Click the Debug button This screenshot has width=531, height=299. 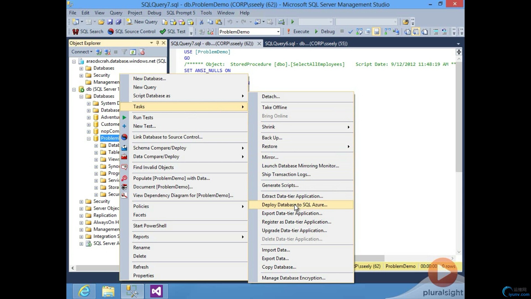(x=325, y=32)
